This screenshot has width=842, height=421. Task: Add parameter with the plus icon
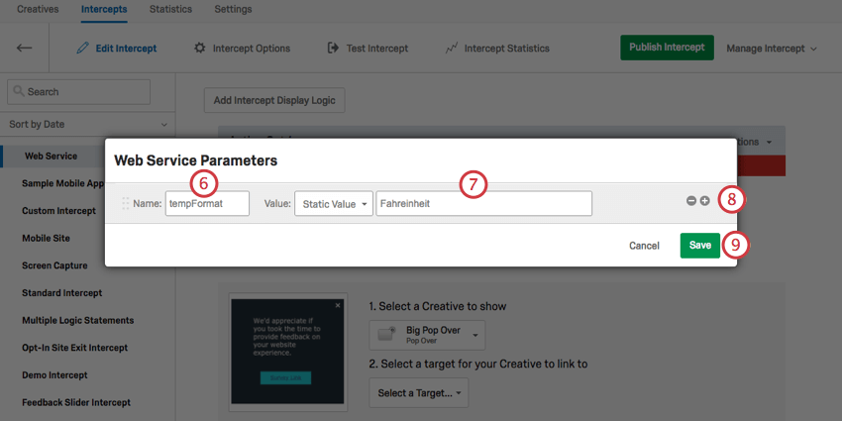(x=704, y=201)
